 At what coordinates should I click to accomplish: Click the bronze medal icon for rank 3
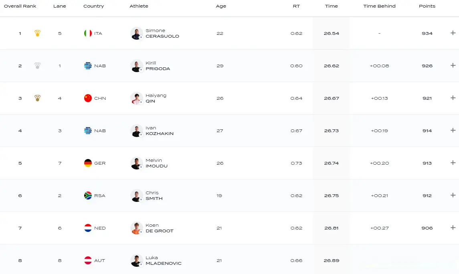click(37, 98)
